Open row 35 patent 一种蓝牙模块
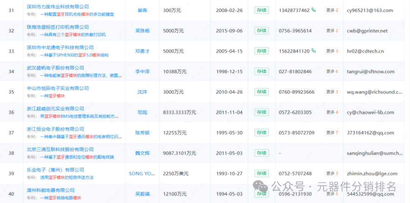 click(x=52, y=96)
